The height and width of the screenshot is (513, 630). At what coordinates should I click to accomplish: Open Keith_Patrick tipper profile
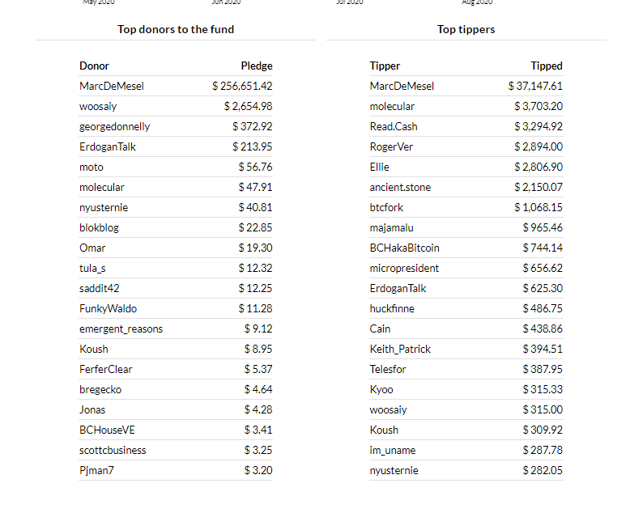coord(400,350)
